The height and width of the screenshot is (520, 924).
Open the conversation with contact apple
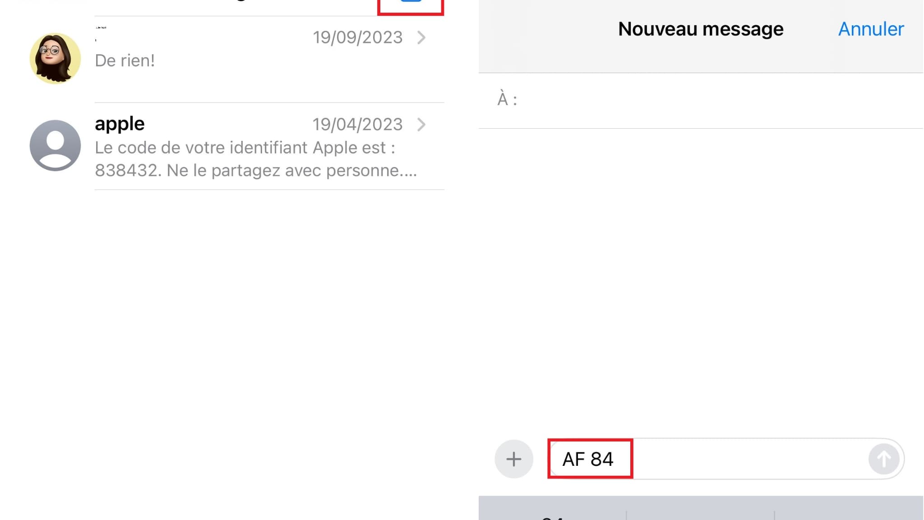[x=226, y=147]
